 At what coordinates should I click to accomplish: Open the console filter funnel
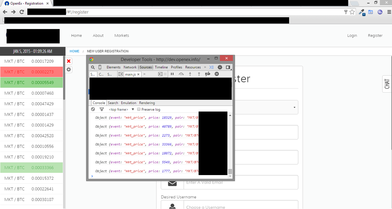point(102,110)
